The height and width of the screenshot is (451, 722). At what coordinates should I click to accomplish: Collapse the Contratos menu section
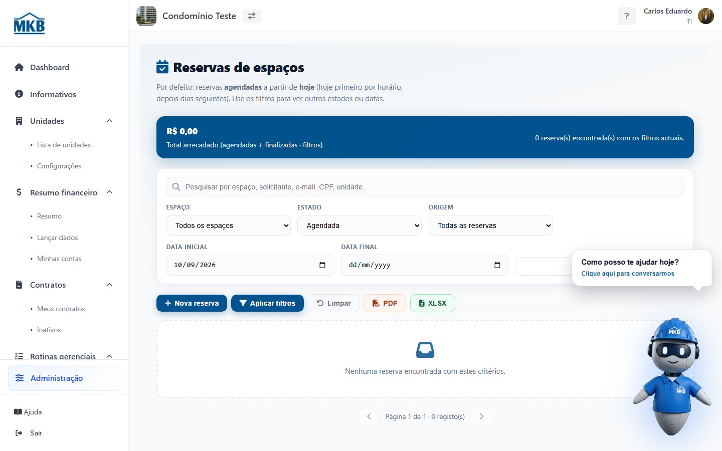[x=109, y=285]
